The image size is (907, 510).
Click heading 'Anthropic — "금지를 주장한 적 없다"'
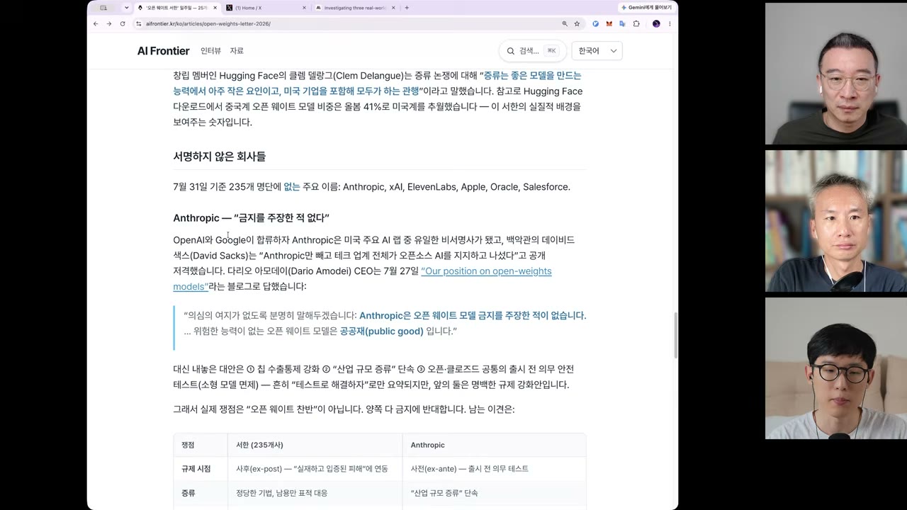(x=251, y=218)
